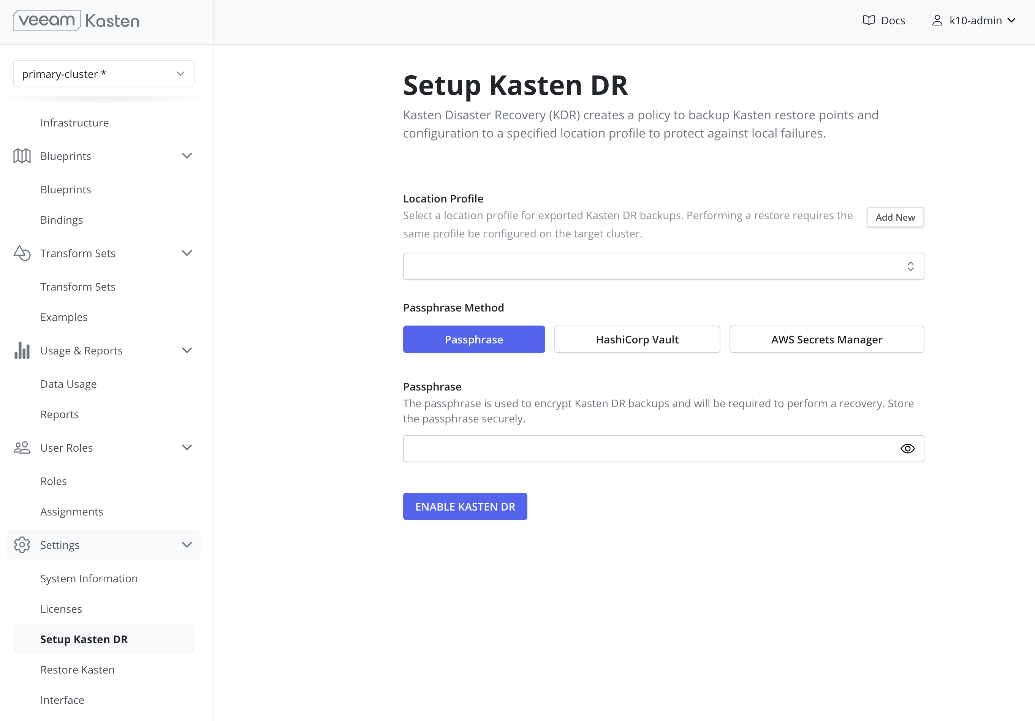Open the primary-cluster selector dropdown
The width and height of the screenshot is (1035, 721).
click(104, 73)
